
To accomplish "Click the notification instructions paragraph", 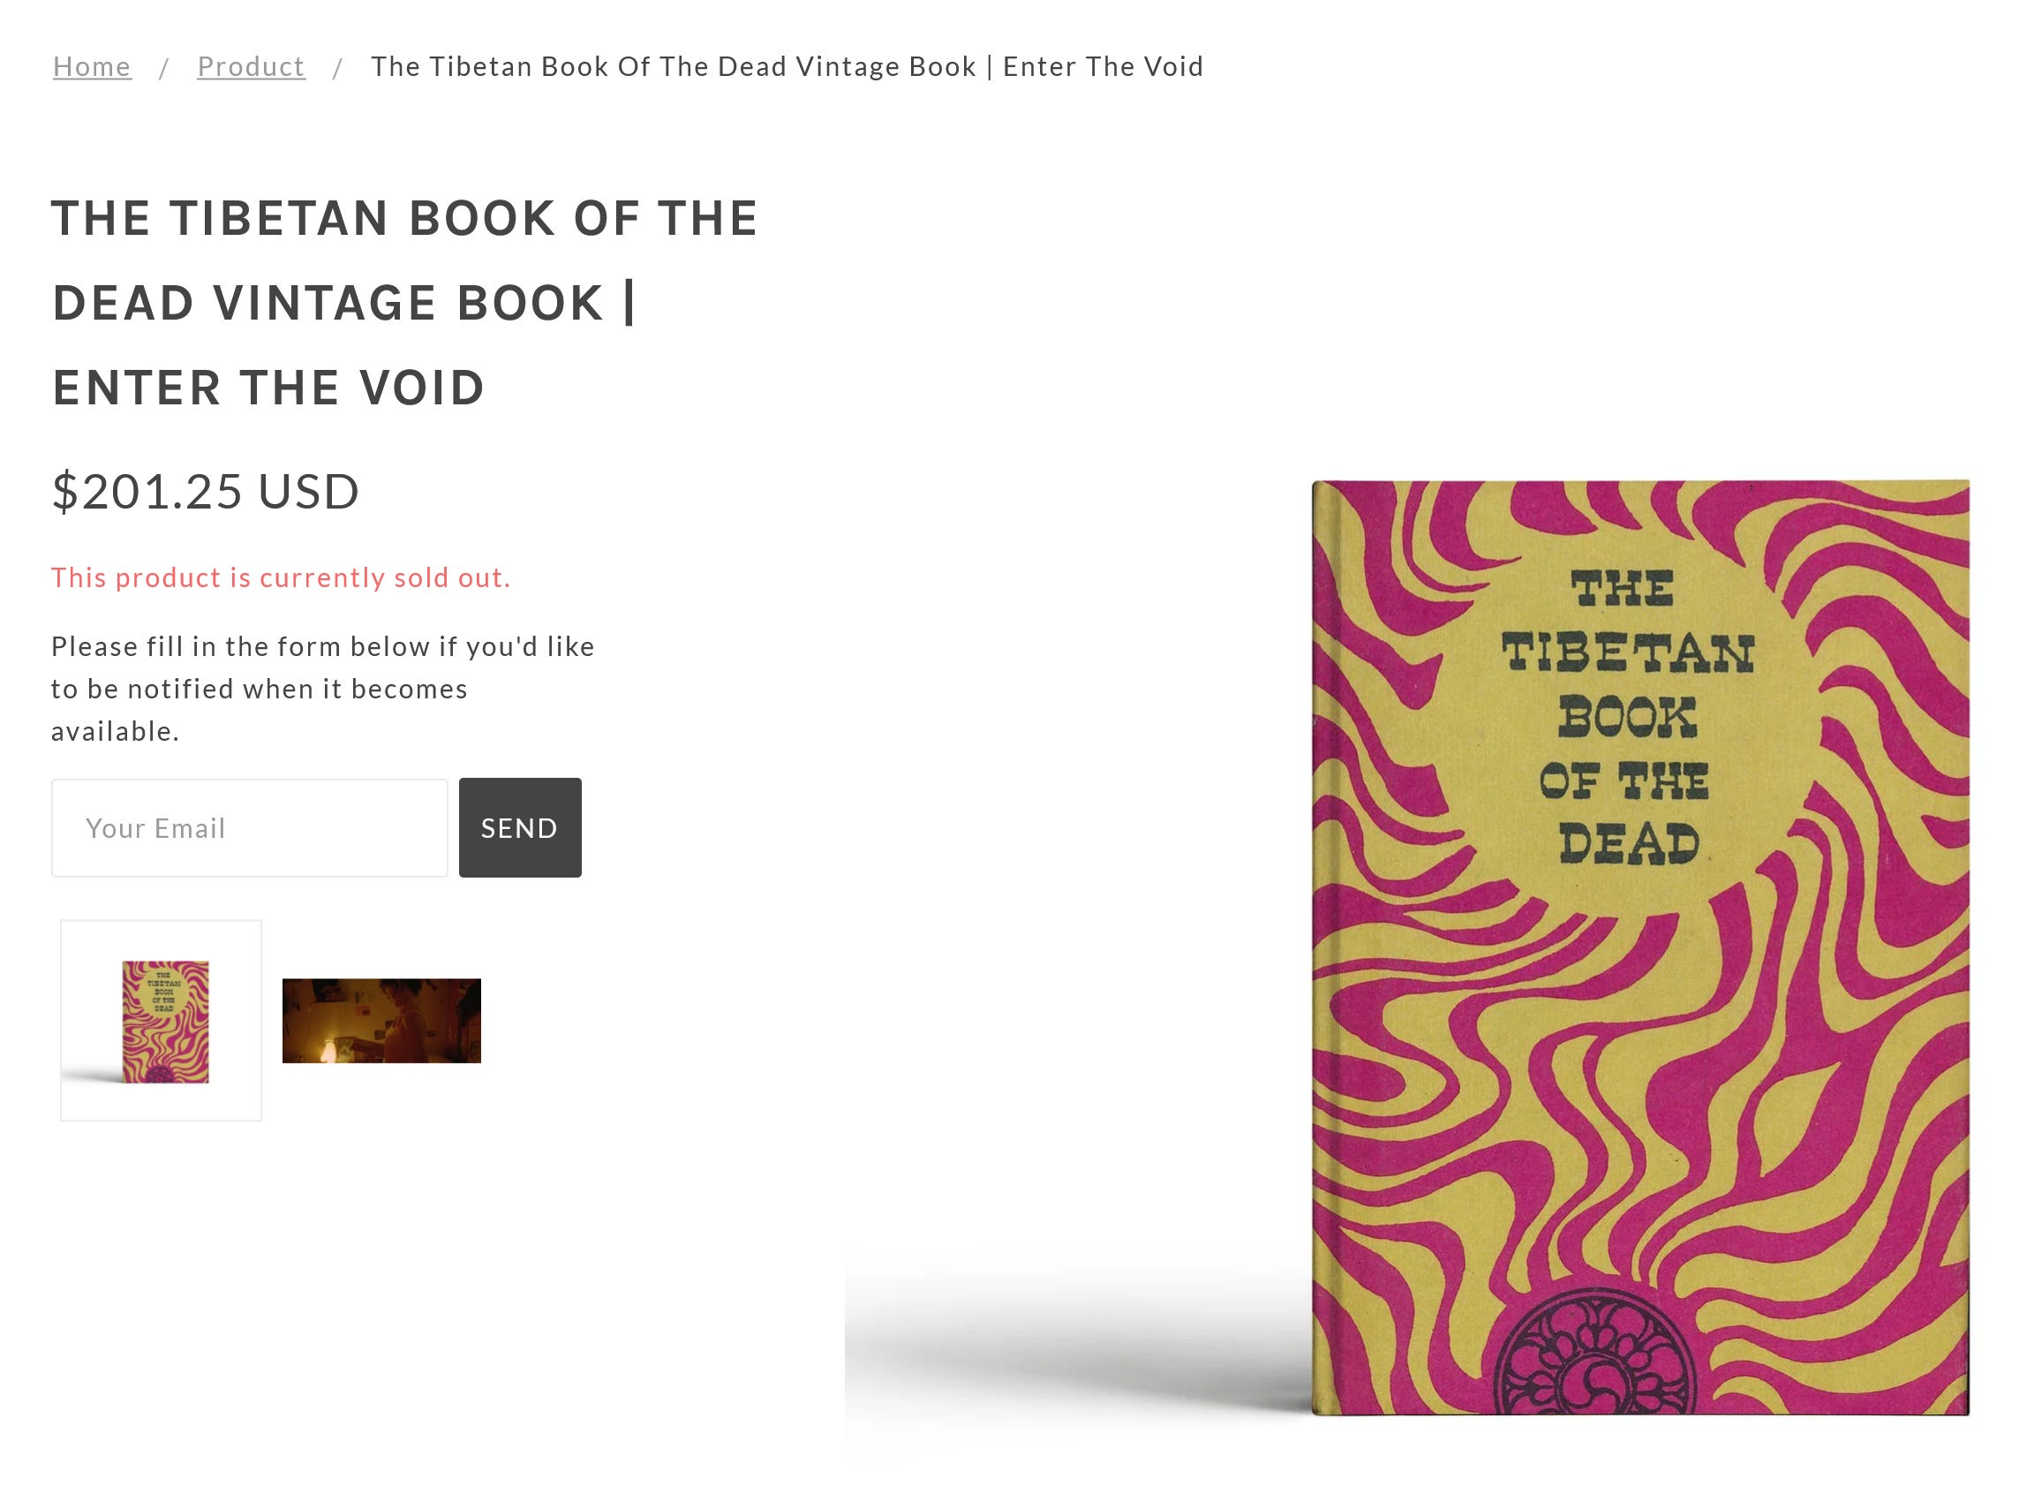I will click(x=323, y=689).
